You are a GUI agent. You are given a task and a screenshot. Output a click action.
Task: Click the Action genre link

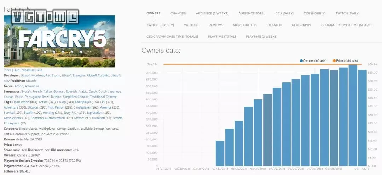pos(19,86)
